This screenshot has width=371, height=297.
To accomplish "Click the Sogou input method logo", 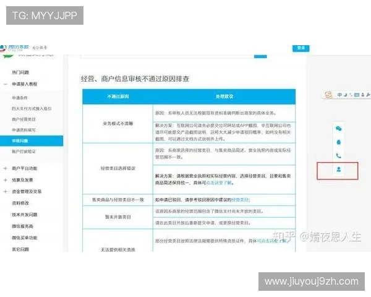I will pos(328,95).
